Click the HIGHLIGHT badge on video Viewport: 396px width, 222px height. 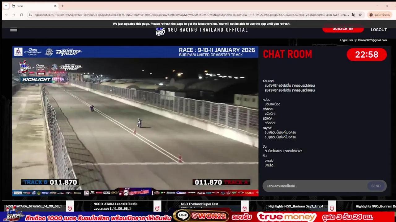point(36,80)
